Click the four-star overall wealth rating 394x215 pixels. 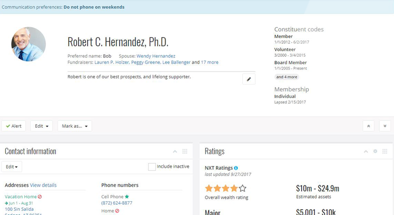pyautogui.click(x=225, y=188)
